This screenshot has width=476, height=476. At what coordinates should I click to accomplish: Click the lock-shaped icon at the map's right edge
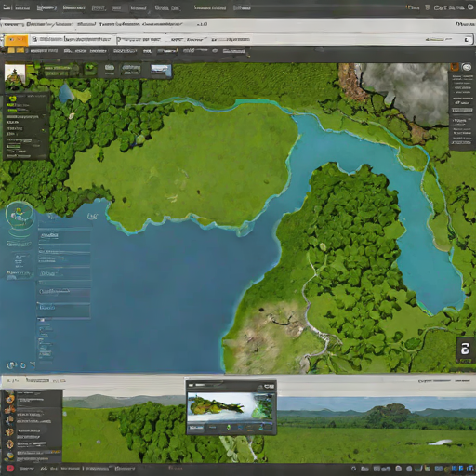point(465,350)
